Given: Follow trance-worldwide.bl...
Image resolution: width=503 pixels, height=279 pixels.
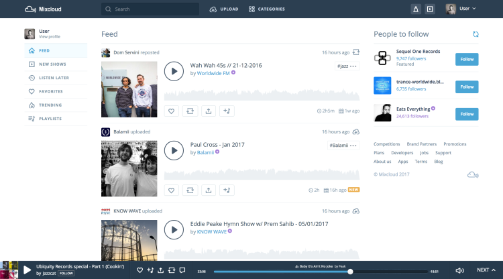Looking at the screenshot, I should pyautogui.click(x=467, y=87).
